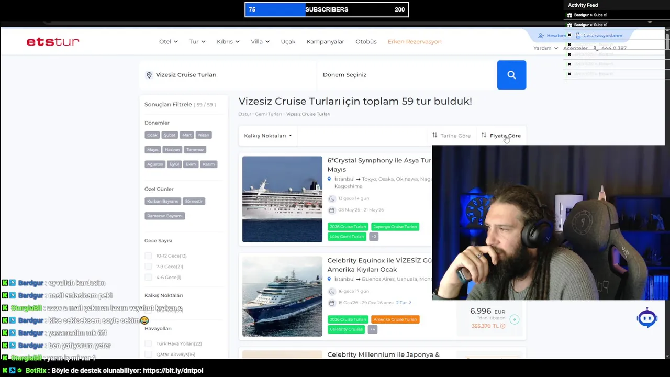Click the calendar icon beside 15 Oca'26
Viewport: 670px width, 377px height.
tap(331, 303)
